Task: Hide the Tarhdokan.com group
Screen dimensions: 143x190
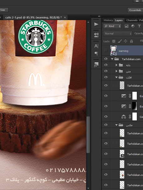Action: pos(106,59)
